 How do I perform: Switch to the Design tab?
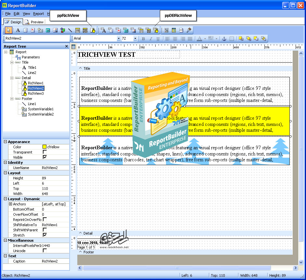[13, 22]
